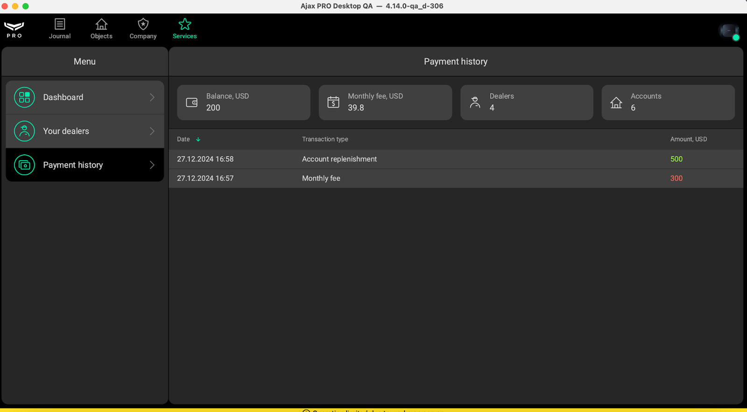Open the Accounts summary card

coord(668,103)
